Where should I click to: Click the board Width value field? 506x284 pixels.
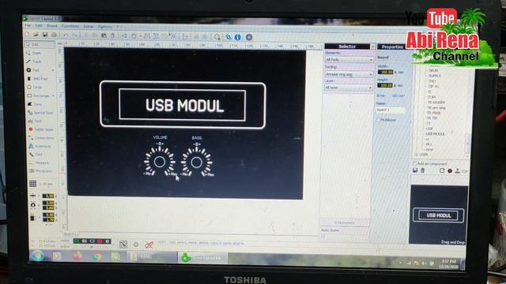click(385, 72)
